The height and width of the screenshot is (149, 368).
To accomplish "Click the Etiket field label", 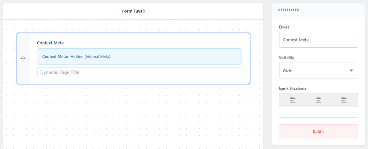I will click(x=284, y=27).
